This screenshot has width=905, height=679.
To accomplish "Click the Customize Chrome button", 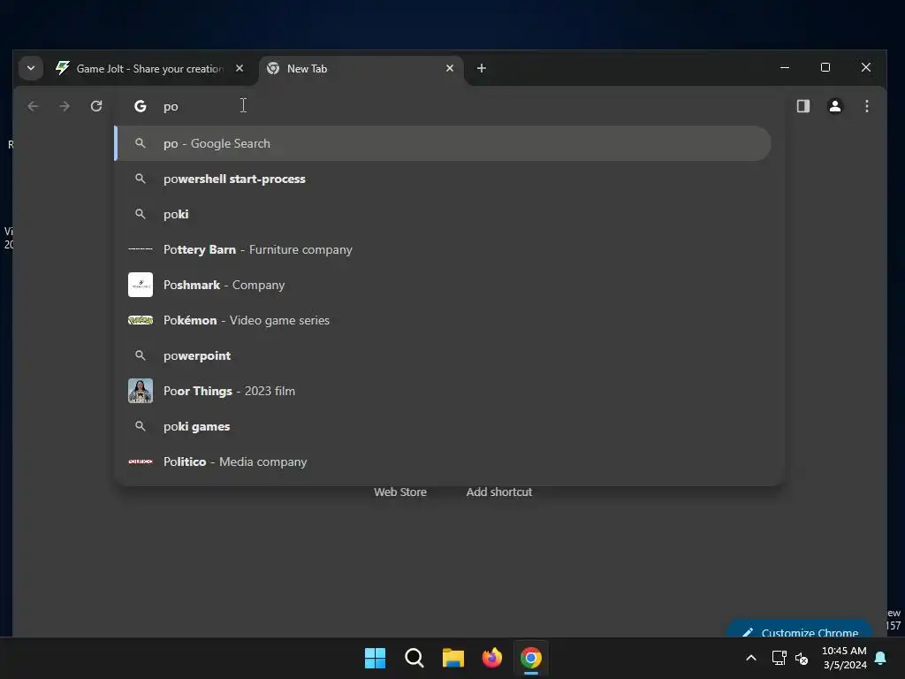I will 799,630.
